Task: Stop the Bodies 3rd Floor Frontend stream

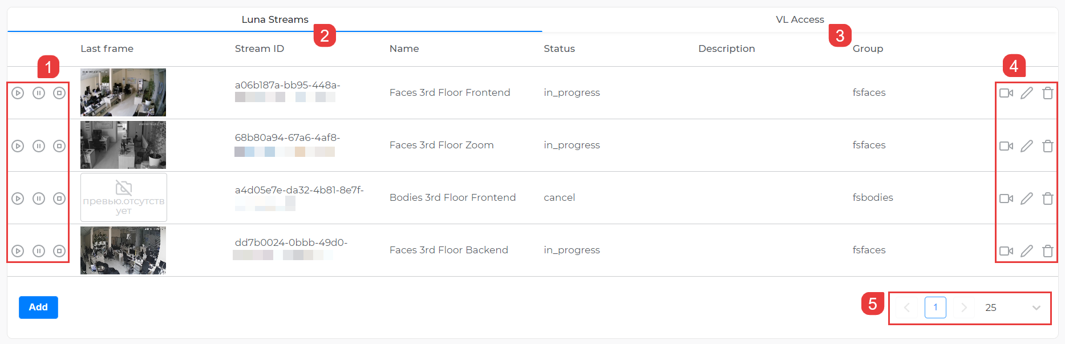Action: click(59, 199)
